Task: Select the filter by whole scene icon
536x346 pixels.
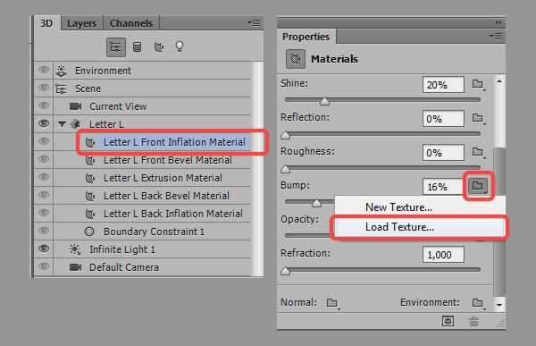Action: tap(116, 47)
